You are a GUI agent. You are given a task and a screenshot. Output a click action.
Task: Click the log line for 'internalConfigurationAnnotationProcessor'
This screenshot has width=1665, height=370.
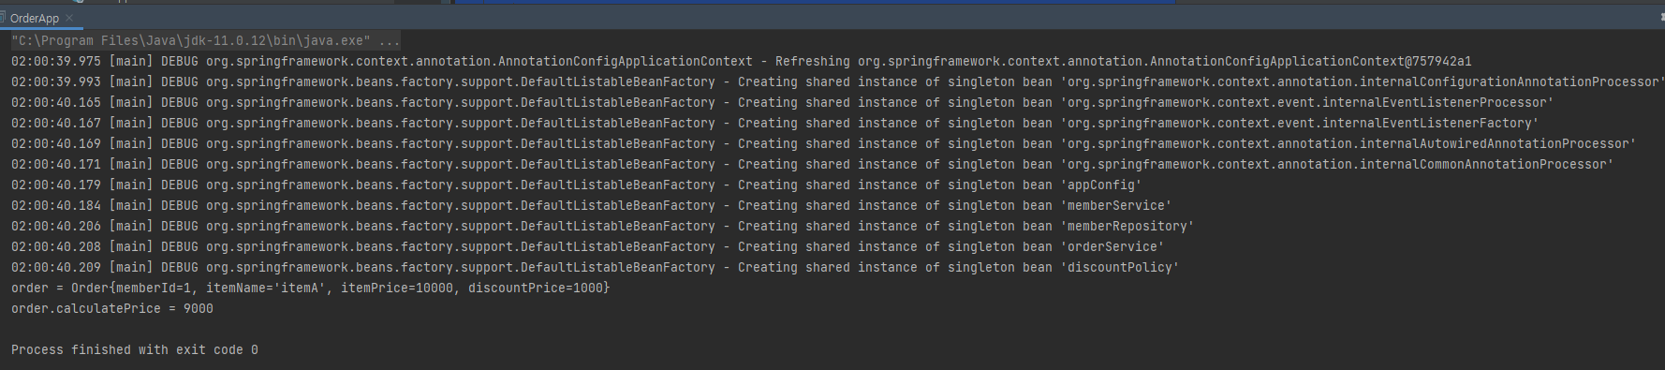837,81
